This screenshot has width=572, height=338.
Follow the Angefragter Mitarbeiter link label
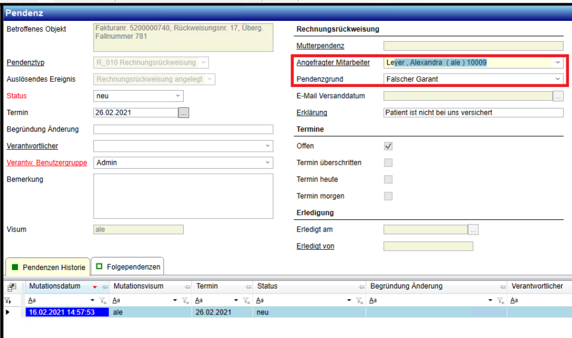(333, 63)
